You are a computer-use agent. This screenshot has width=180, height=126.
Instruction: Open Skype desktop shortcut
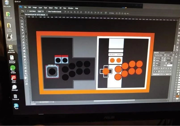(x=16, y=106)
